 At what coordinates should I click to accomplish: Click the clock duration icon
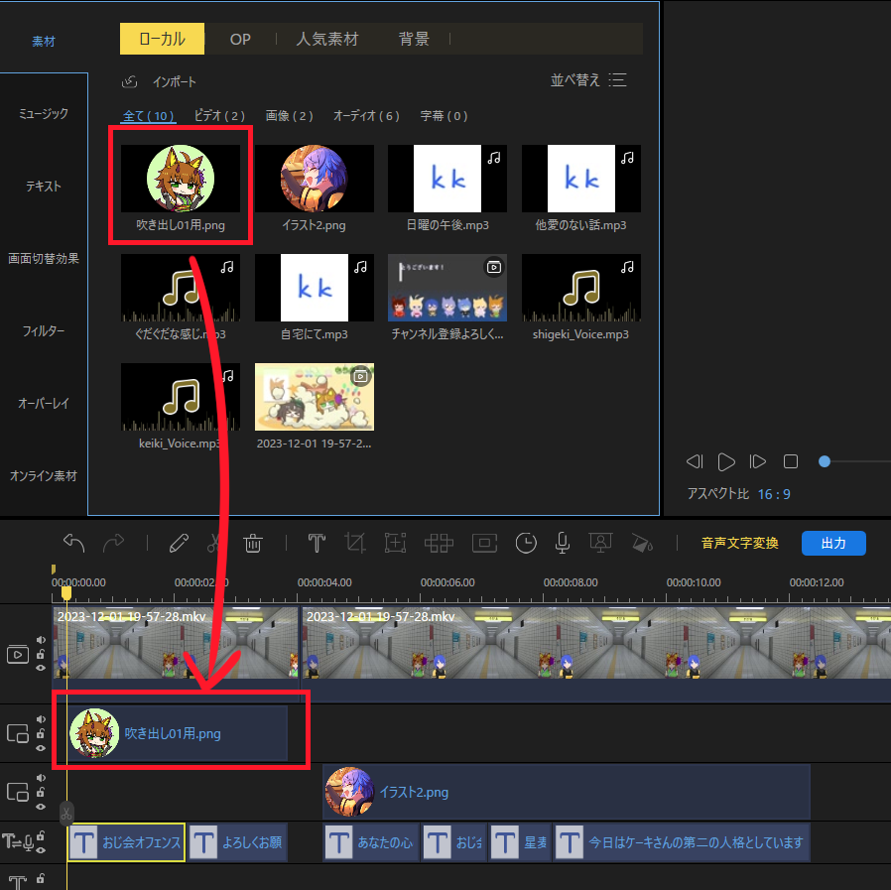(x=525, y=543)
